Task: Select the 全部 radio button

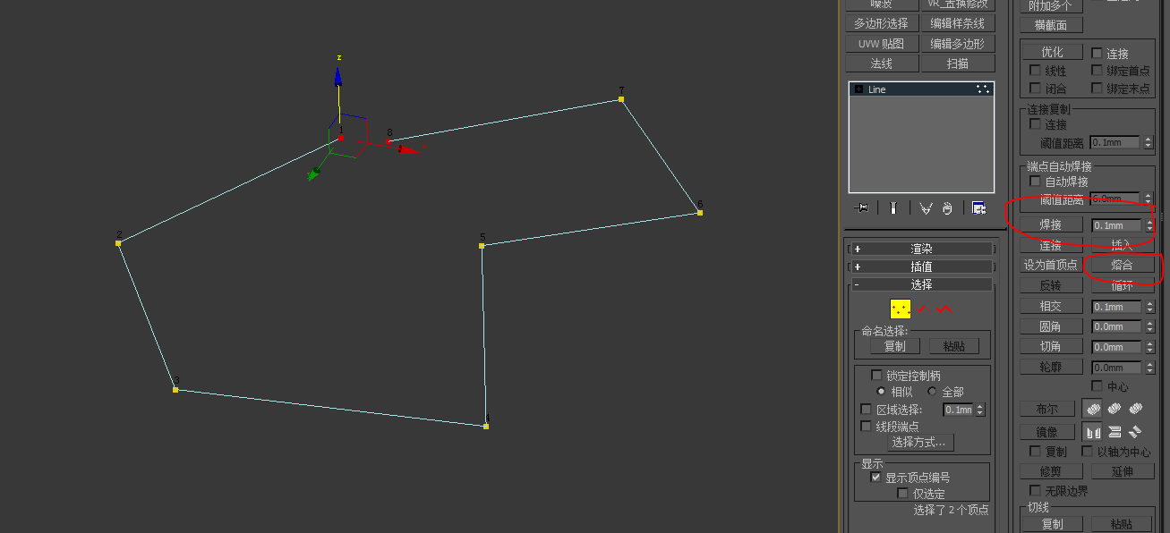Action: click(x=932, y=391)
